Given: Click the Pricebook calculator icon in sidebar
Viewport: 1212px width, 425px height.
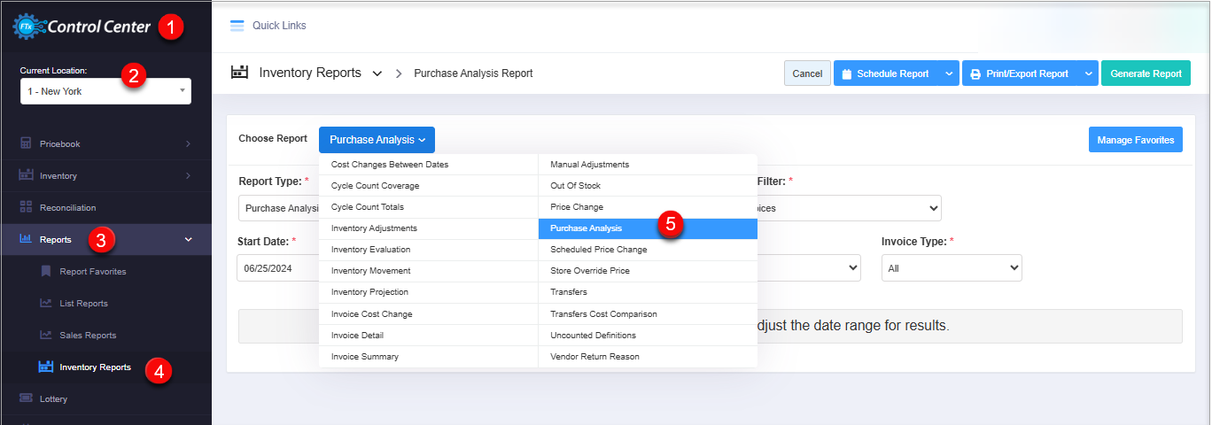Looking at the screenshot, I should [26, 143].
